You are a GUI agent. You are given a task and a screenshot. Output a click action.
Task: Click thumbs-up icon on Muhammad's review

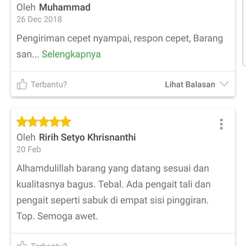22,84
